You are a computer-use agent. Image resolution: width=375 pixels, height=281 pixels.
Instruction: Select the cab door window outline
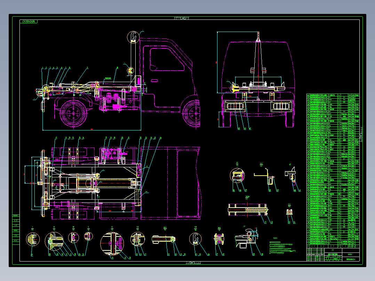click(167, 59)
